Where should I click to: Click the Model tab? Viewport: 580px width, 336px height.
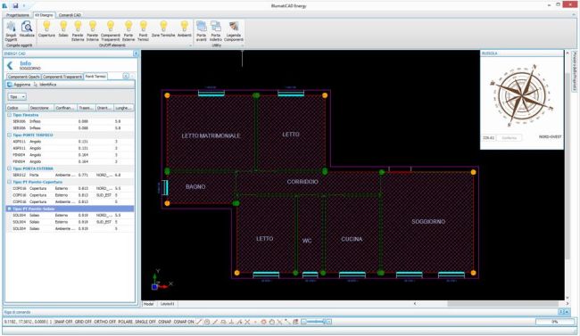point(148,304)
